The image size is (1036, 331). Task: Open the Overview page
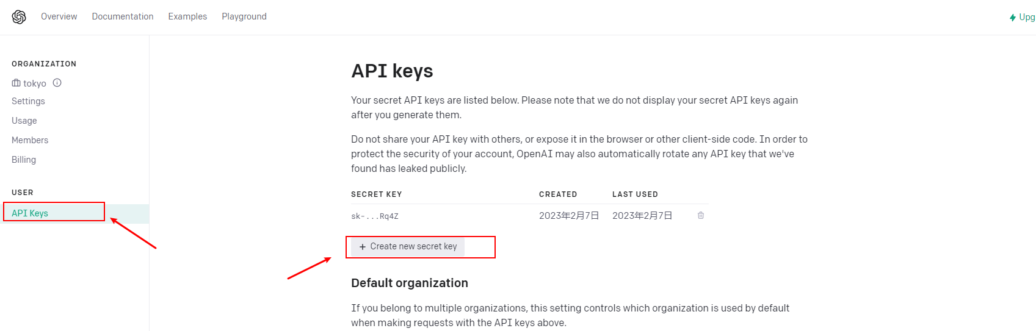[x=59, y=16]
